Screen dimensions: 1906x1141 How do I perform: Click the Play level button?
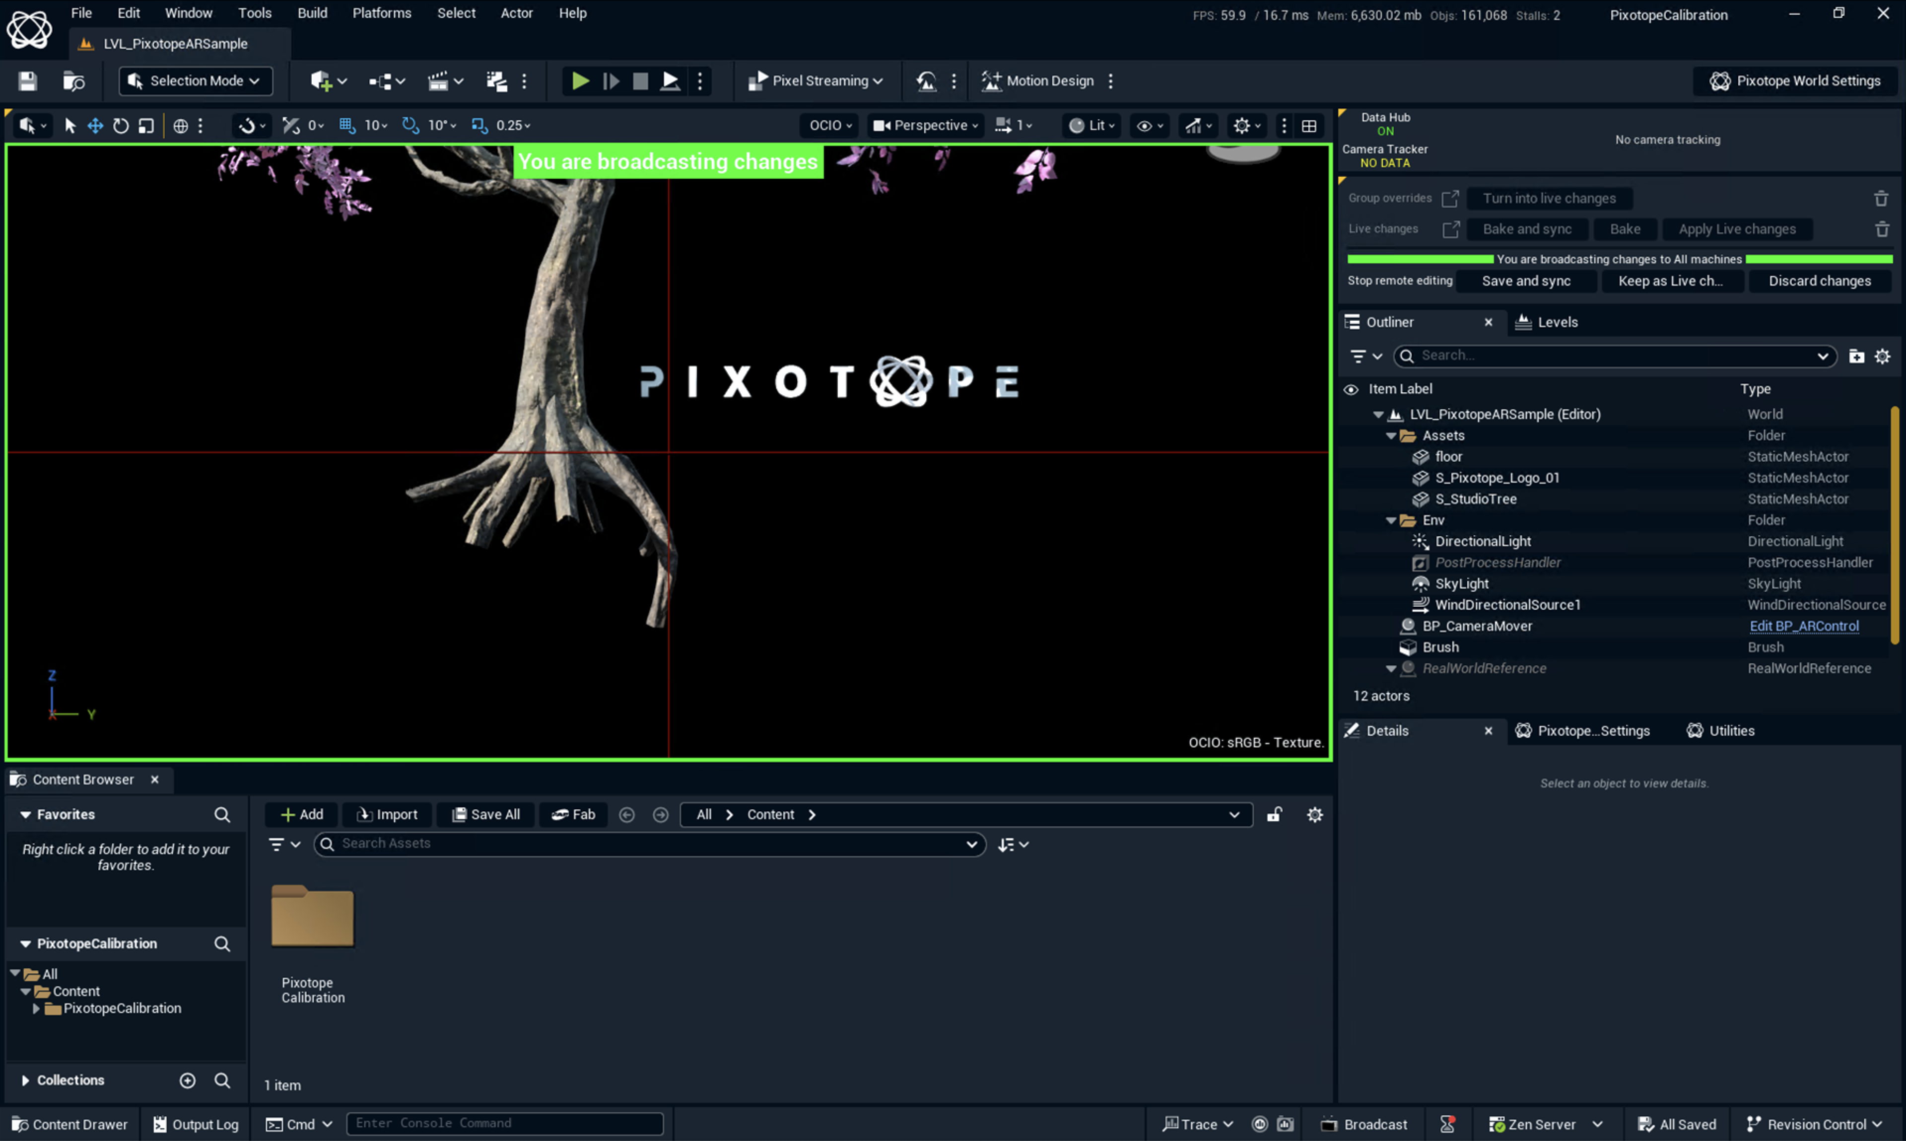click(x=580, y=81)
